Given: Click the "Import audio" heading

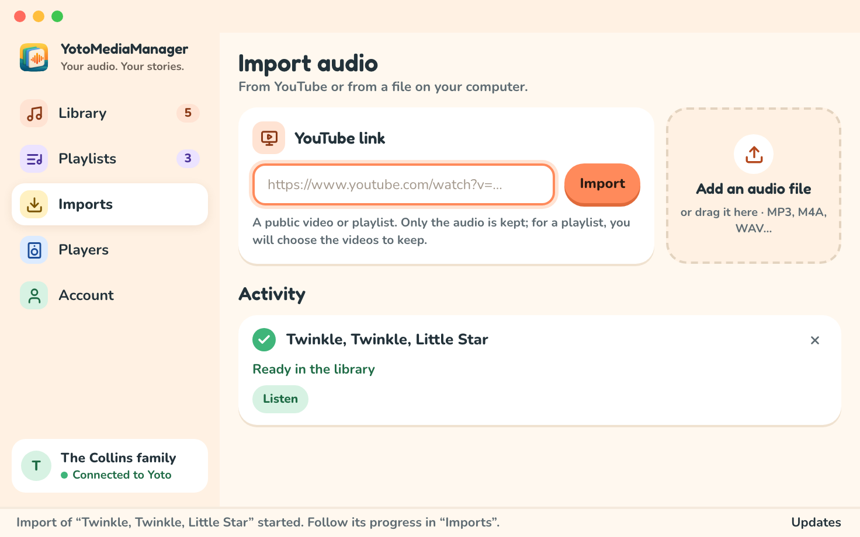Looking at the screenshot, I should point(308,64).
